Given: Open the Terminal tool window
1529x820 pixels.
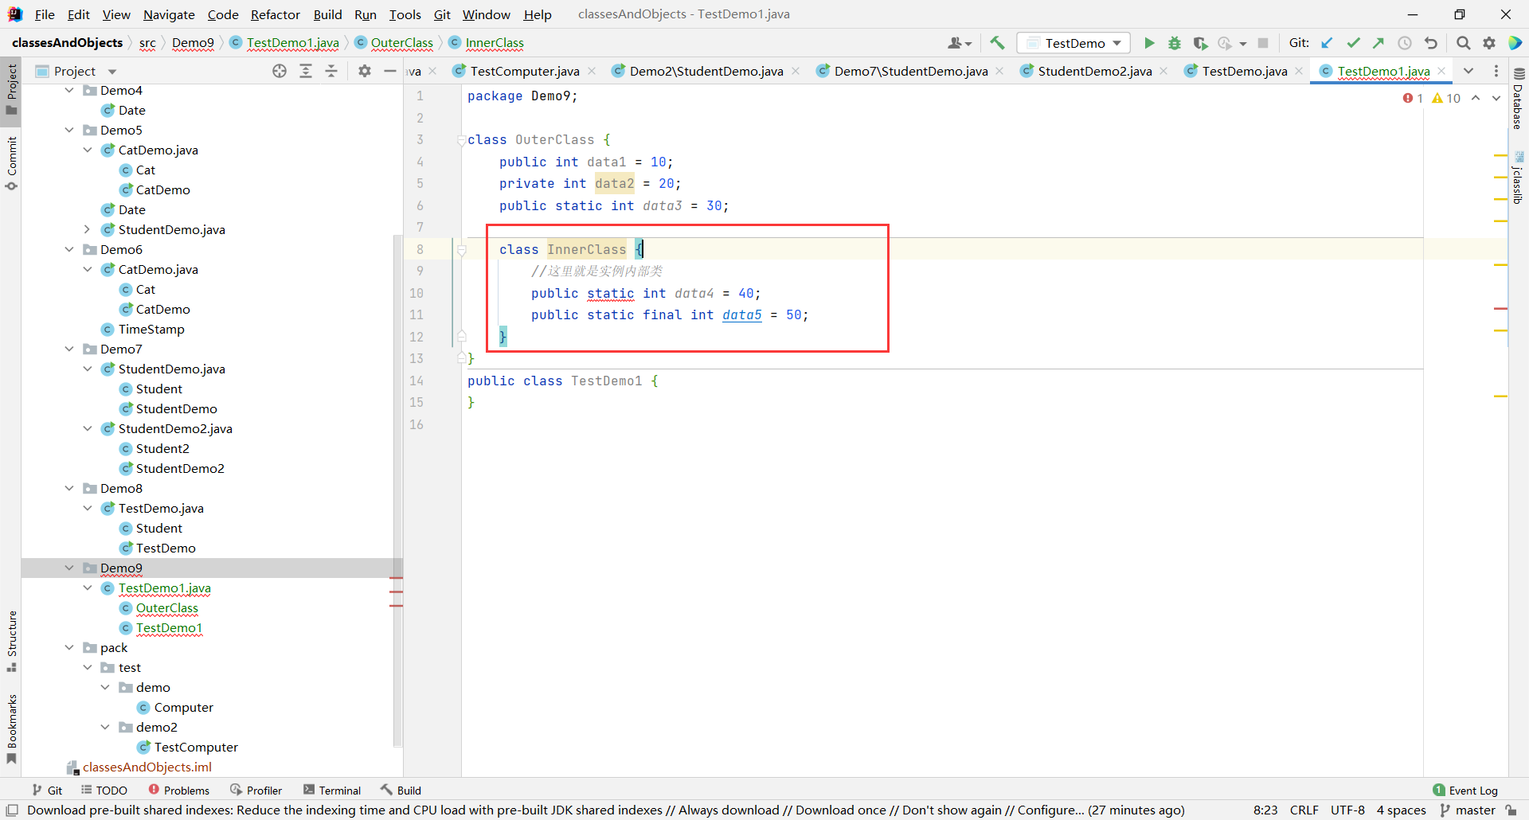Looking at the screenshot, I should (332, 790).
